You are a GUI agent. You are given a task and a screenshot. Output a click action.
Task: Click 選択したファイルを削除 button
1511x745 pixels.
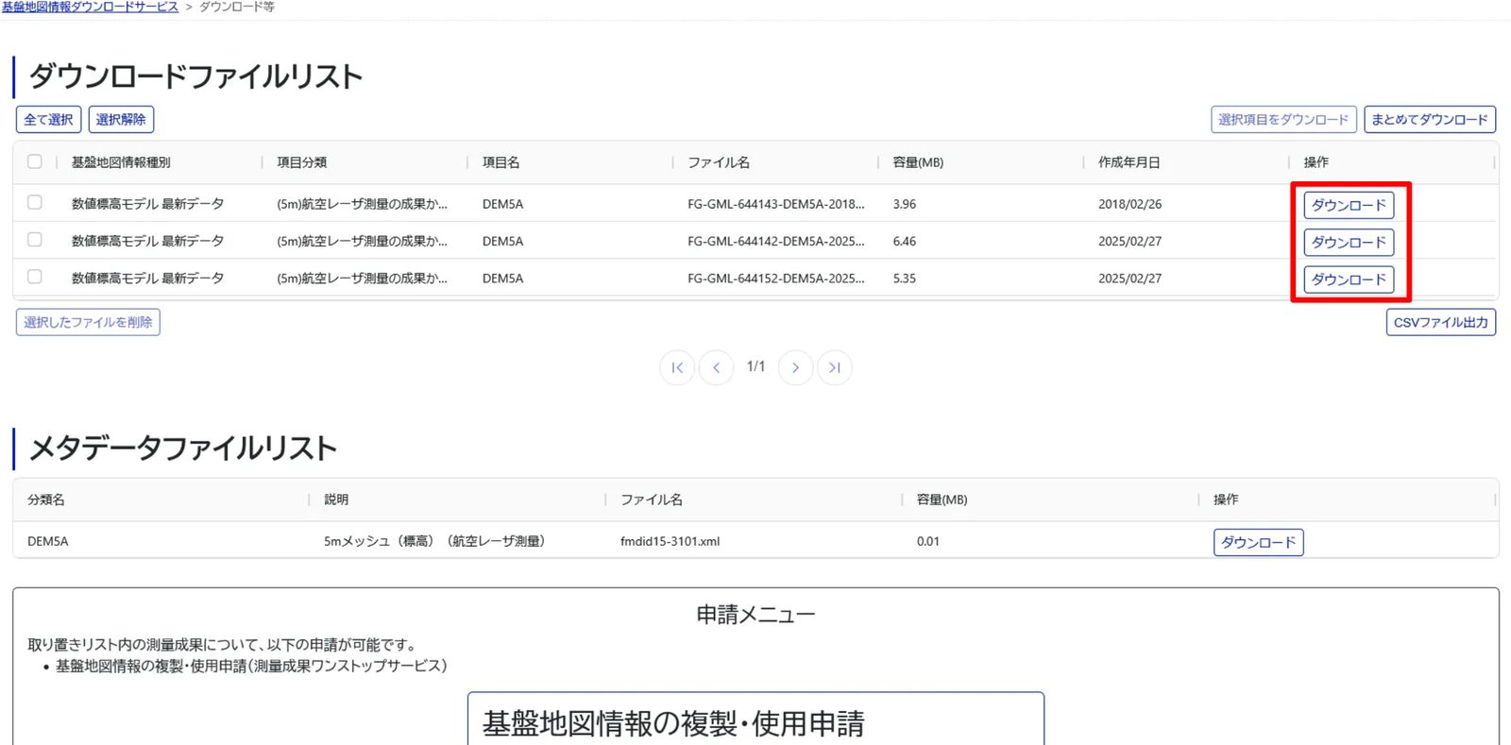(88, 322)
